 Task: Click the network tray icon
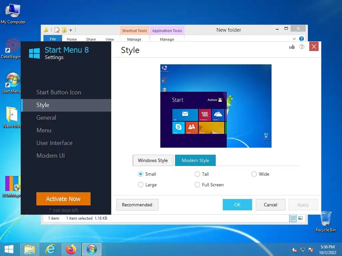[303, 250]
